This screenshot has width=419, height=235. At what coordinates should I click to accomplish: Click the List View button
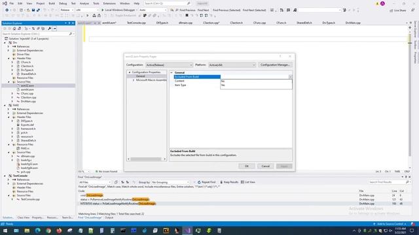[x=248, y=182]
